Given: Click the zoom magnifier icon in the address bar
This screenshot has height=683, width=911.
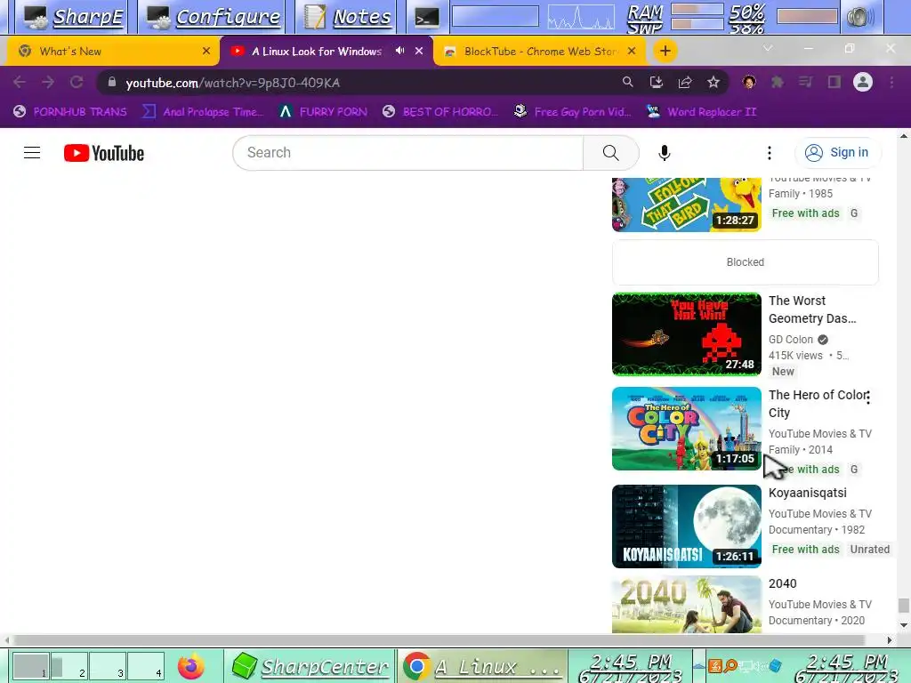Looking at the screenshot, I should tap(627, 83).
